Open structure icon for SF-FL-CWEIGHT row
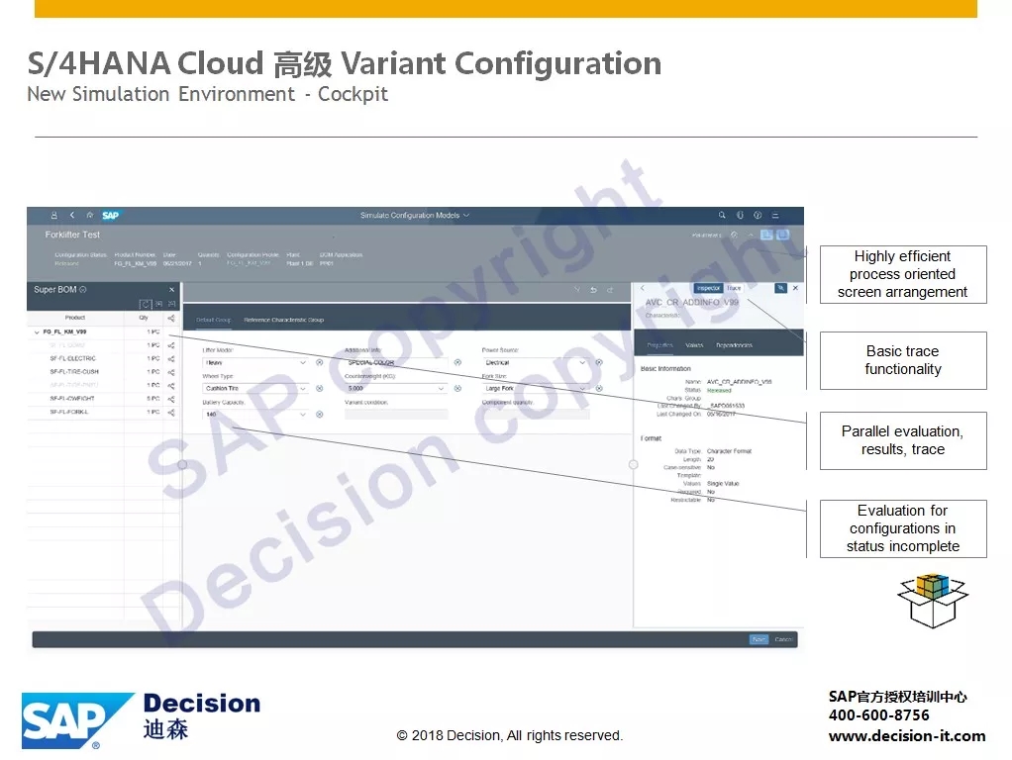Image resolution: width=1012 pixels, height=760 pixels. (x=171, y=400)
